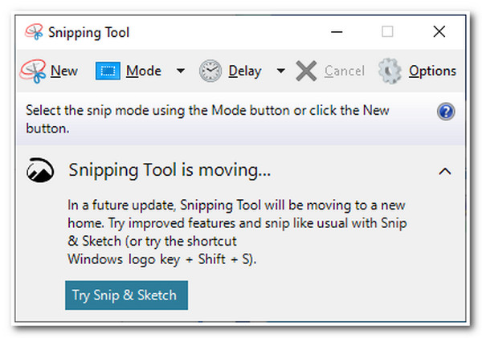Click the grayed Cancel label

345,71
